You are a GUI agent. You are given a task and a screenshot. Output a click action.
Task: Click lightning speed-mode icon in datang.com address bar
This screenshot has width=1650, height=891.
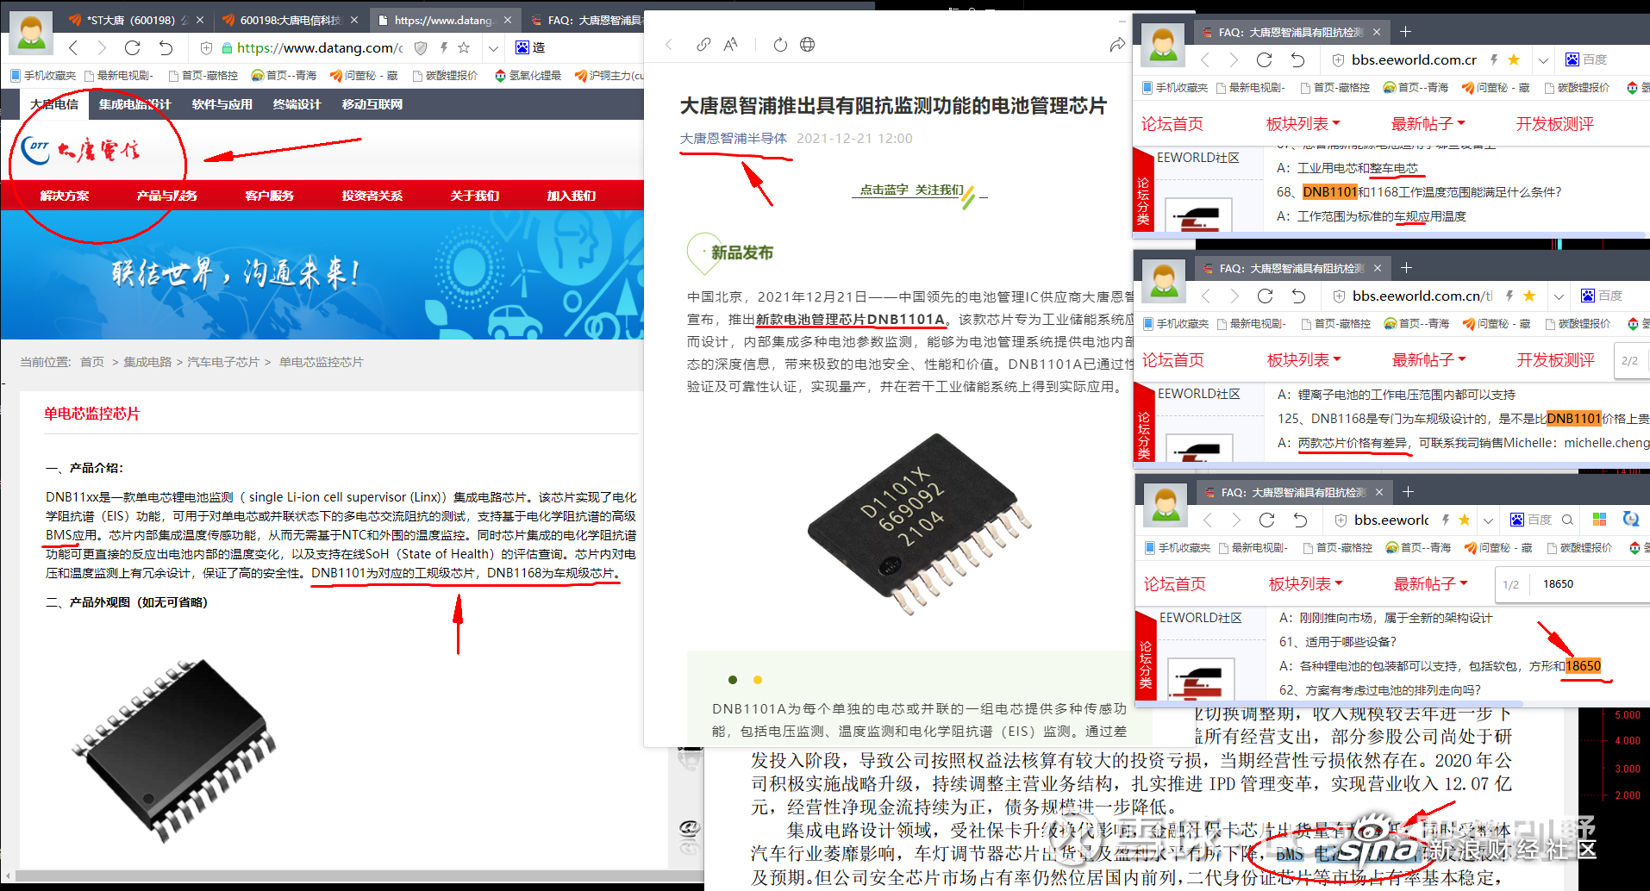coord(443,48)
